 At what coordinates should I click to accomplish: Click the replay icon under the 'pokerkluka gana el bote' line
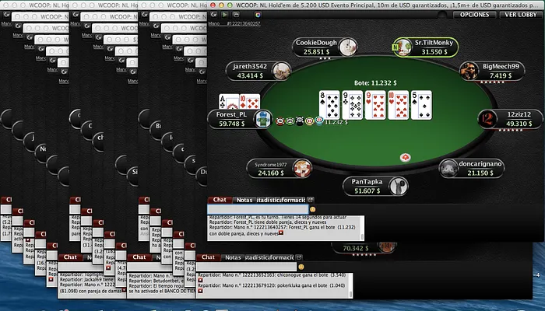200,291
